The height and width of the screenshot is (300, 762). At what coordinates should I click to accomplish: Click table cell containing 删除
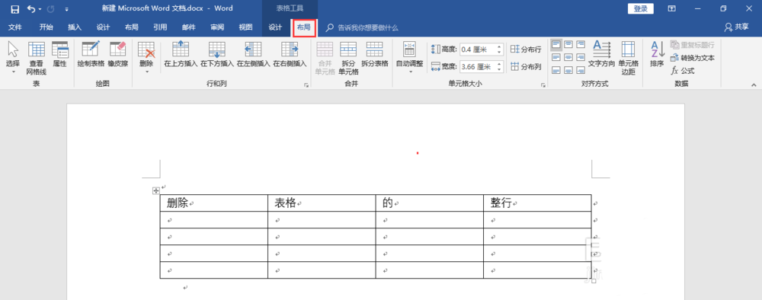click(214, 203)
